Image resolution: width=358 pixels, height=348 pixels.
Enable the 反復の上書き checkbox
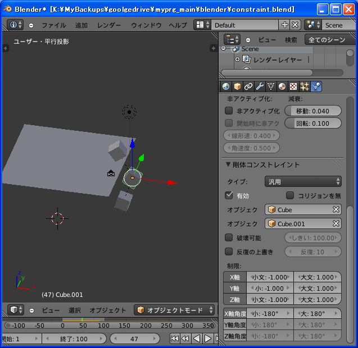(229, 251)
